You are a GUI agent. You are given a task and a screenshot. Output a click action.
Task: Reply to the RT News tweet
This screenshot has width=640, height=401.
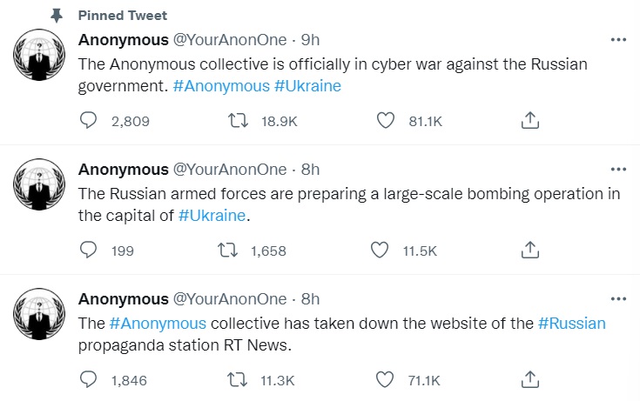tap(89, 379)
